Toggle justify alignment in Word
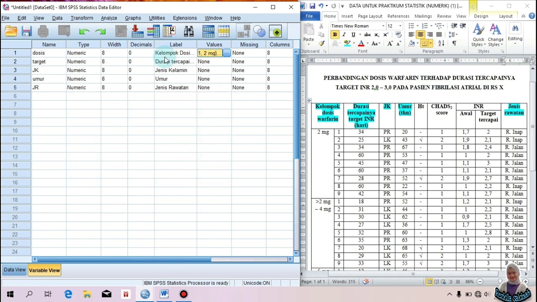Screen dimensions: 537x302 tap(439, 34)
